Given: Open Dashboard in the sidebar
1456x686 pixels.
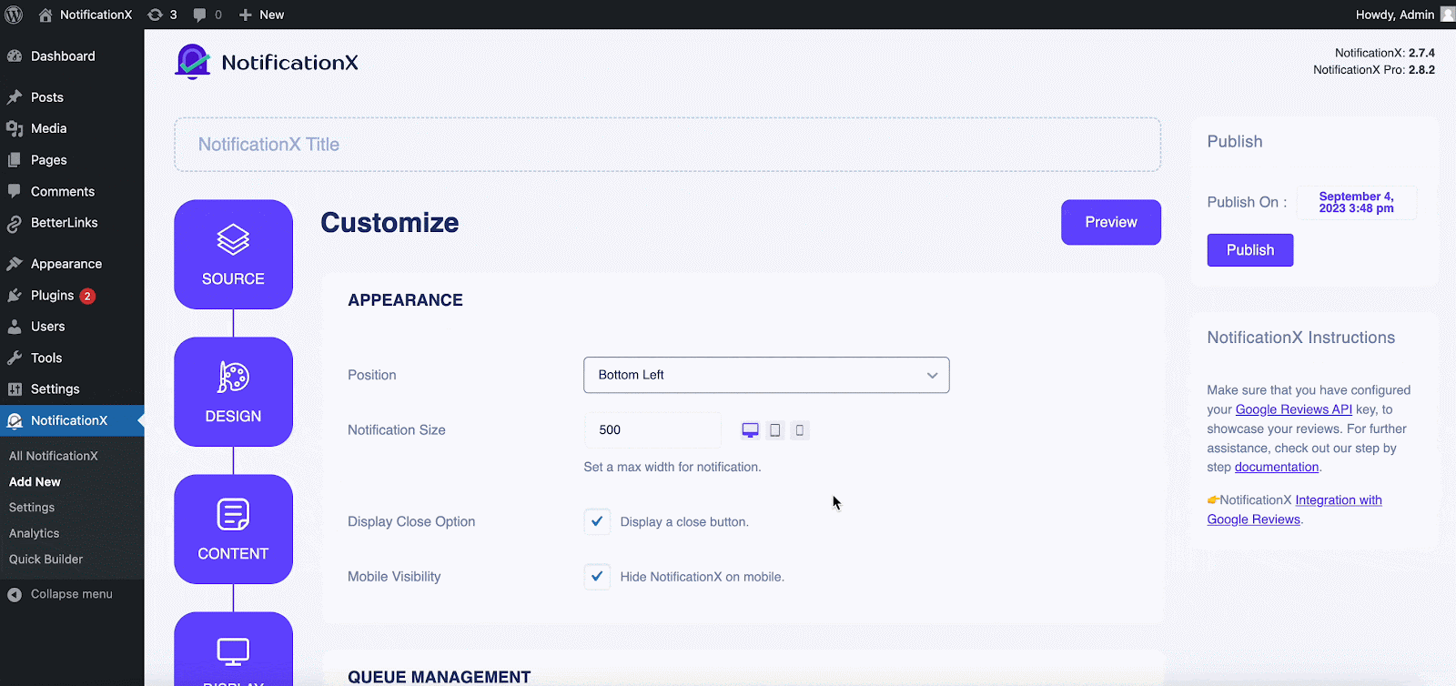Looking at the screenshot, I should 72,56.
